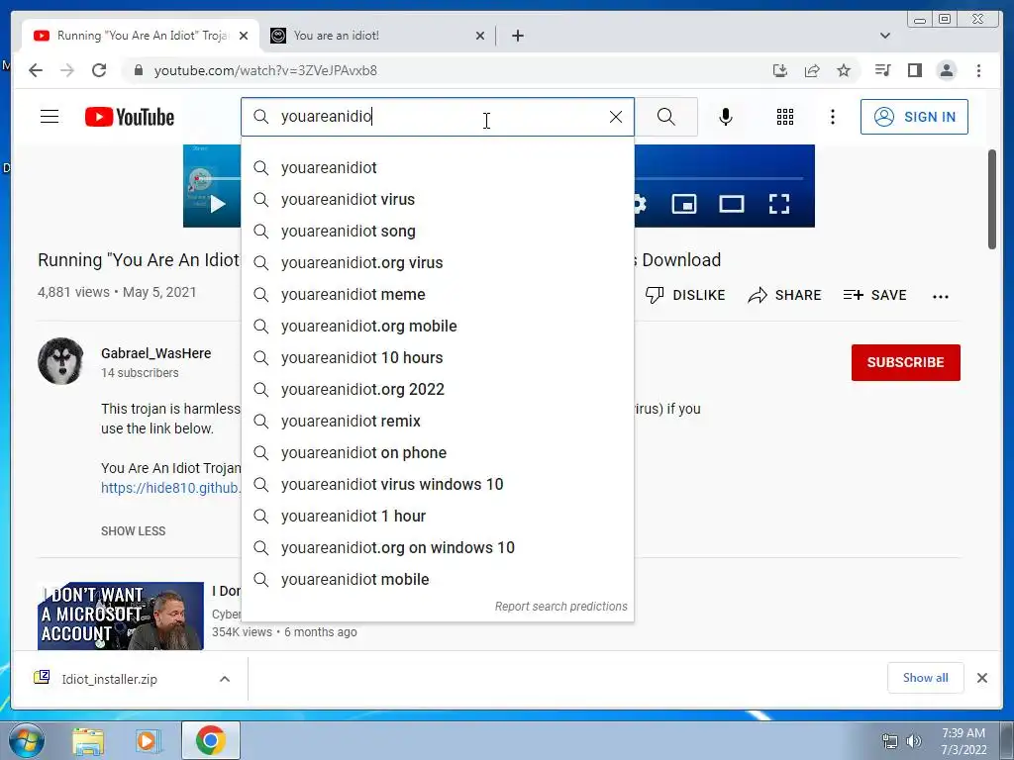Enable miniplayer mode
This screenshot has height=760, width=1014.
pos(684,204)
